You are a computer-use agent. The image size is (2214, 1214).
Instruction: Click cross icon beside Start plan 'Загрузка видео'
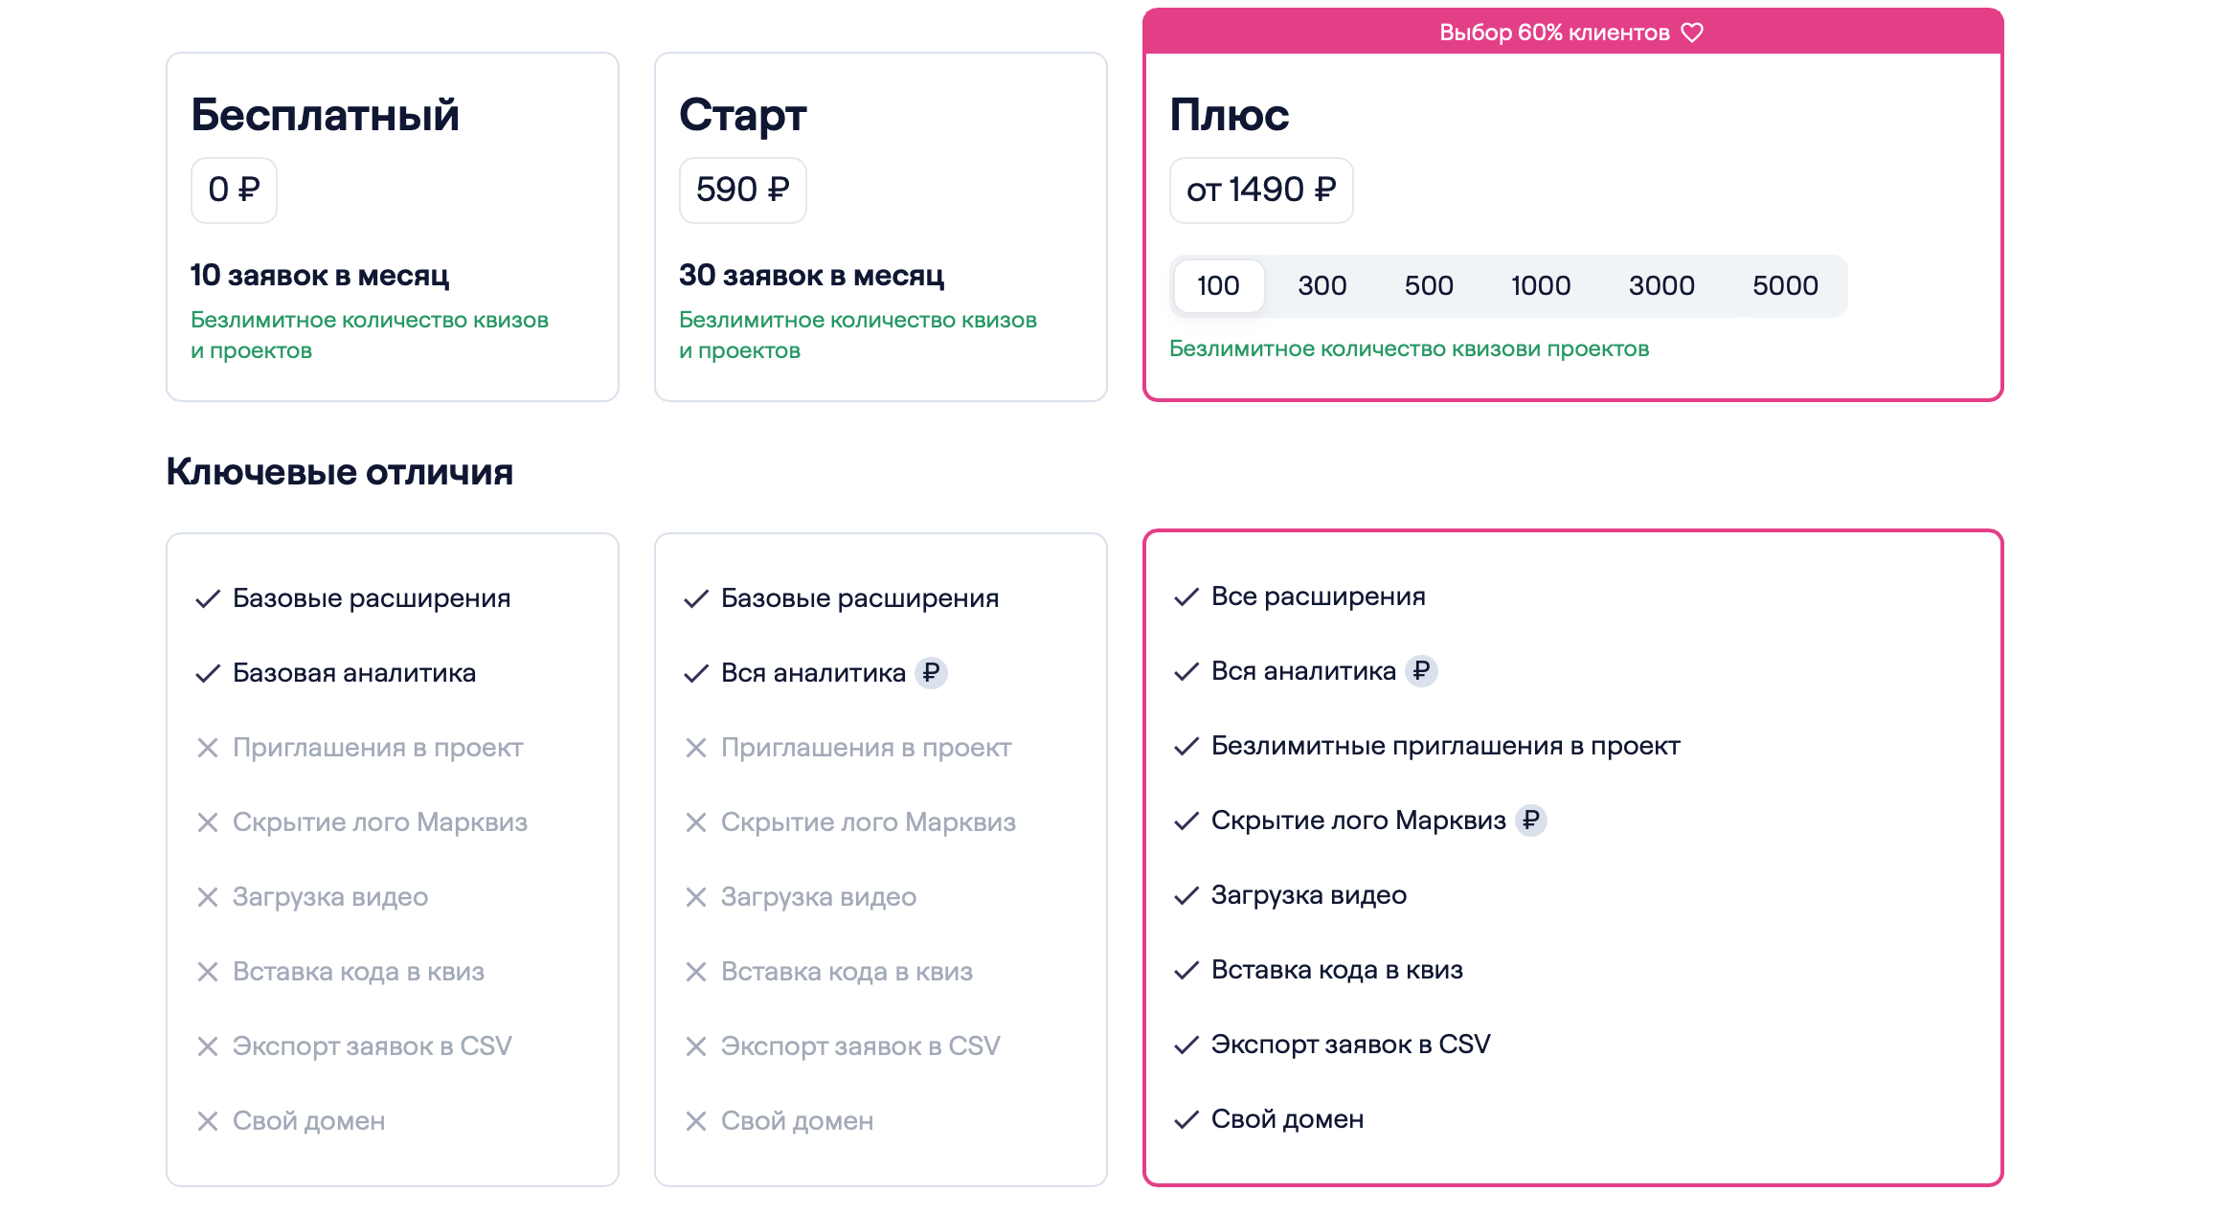696,897
